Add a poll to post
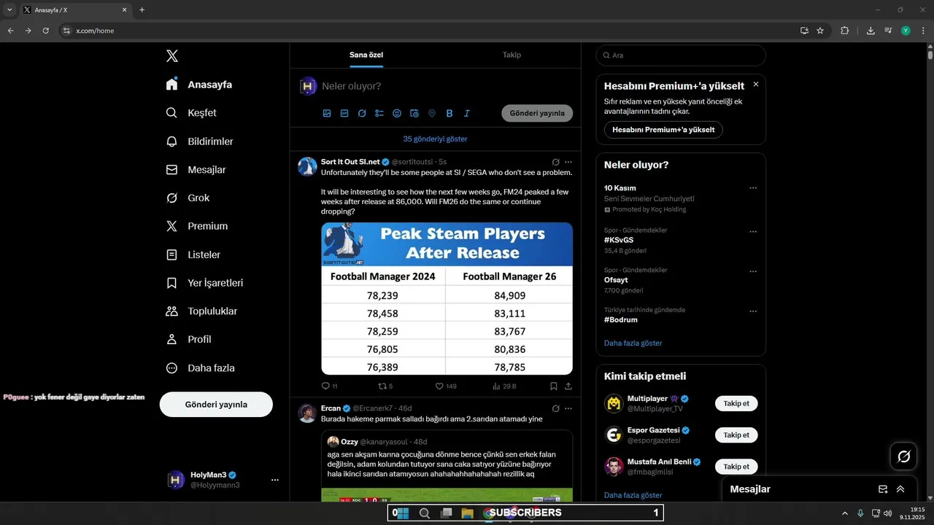This screenshot has height=525, width=934. pyautogui.click(x=379, y=113)
